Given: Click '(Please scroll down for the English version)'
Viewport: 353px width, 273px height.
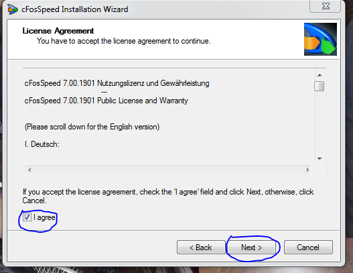Looking at the screenshot, I should point(92,127).
